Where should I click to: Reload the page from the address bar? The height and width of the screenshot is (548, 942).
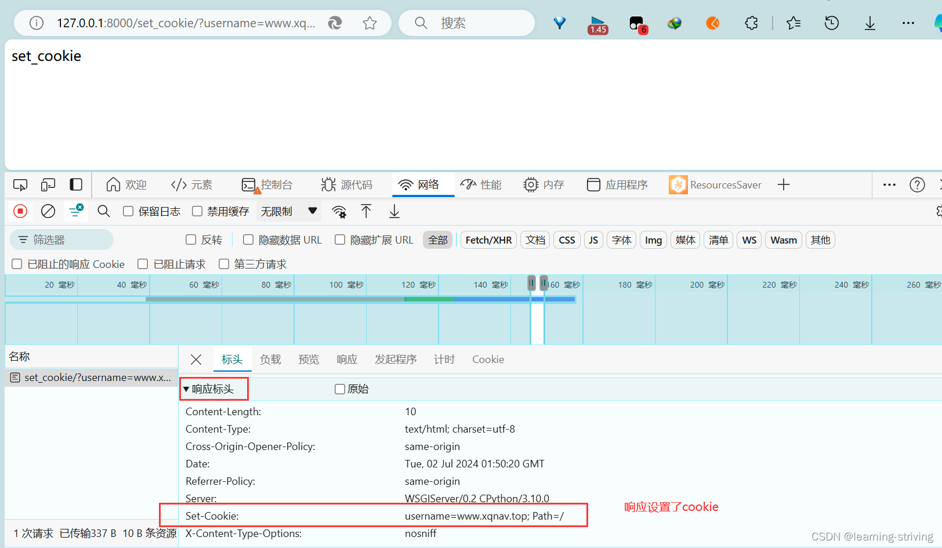pos(335,23)
